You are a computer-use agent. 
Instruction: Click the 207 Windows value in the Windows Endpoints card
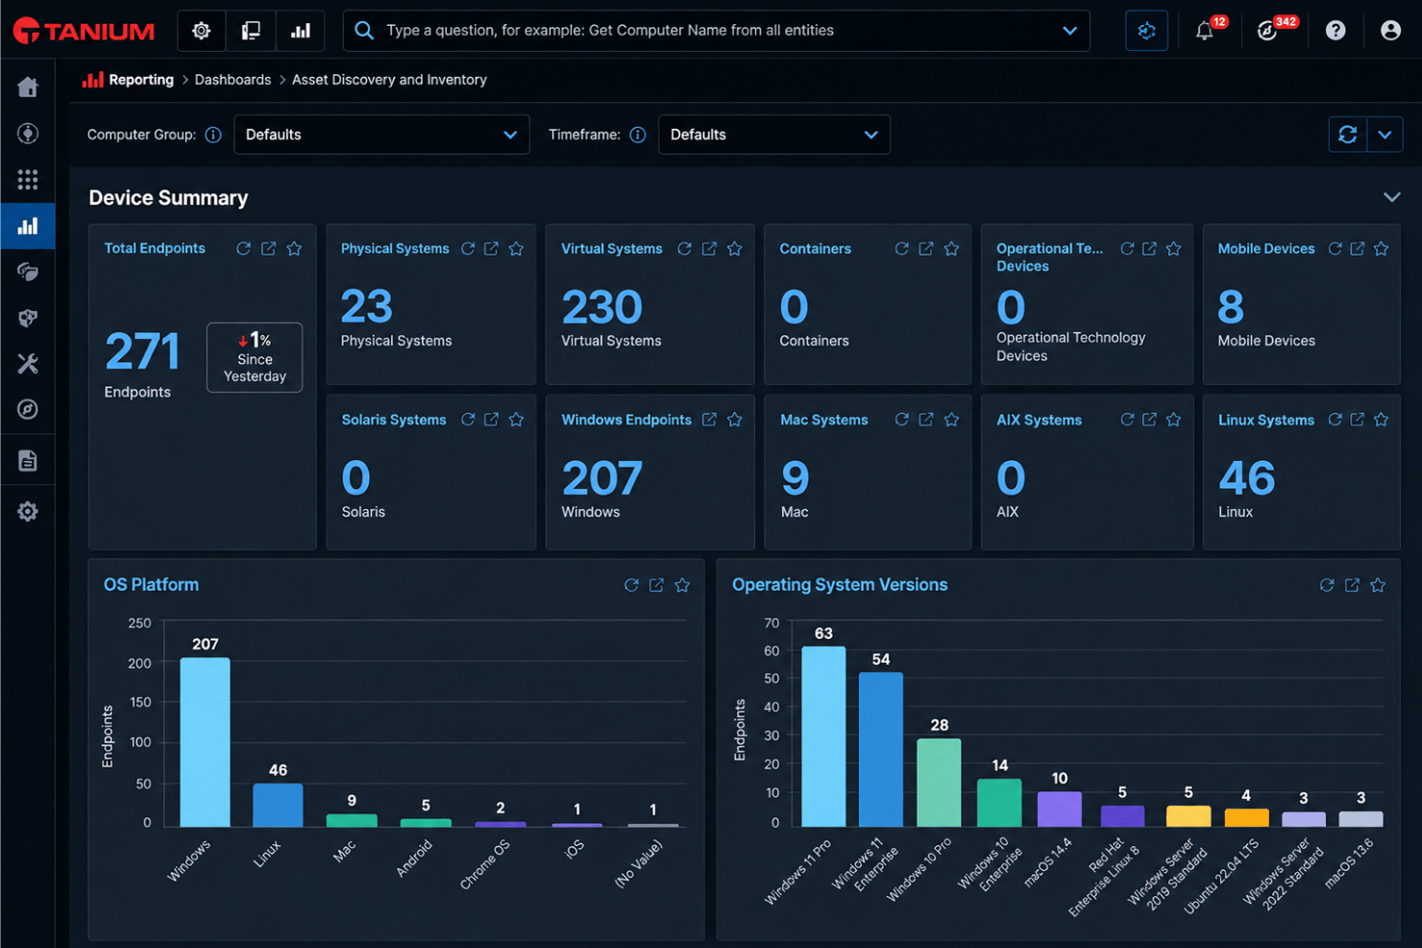tap(601, 478)
